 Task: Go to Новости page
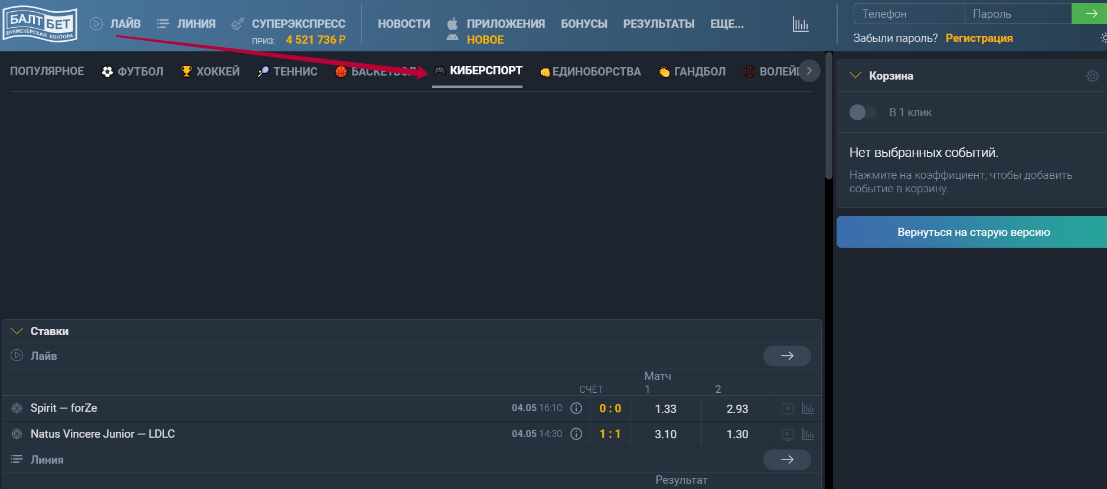click(x=404, y=24)
